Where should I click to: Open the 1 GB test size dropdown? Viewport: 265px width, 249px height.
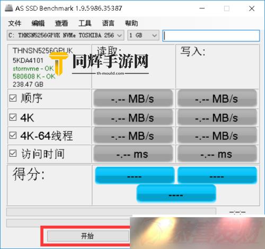[x=143, y=35]
